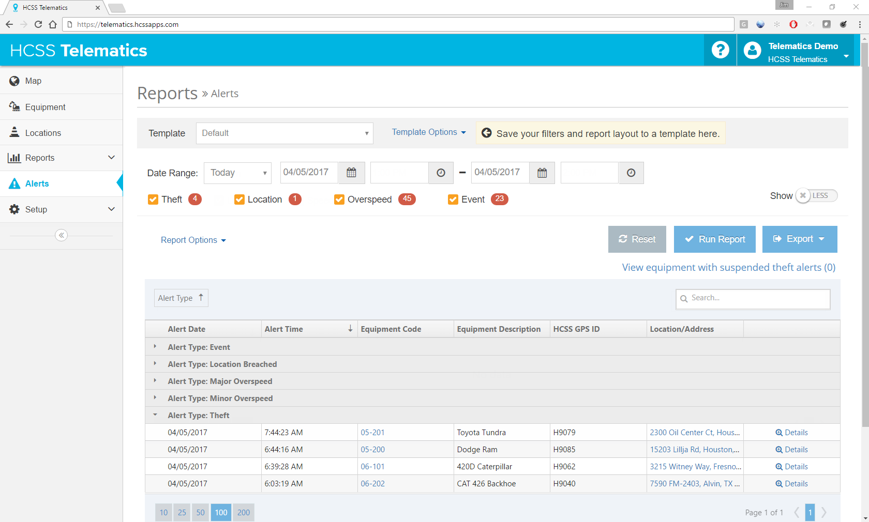Expand Alert Type: Event group
This screenshot has width=869, height=522.
click(x=155, y=347)
